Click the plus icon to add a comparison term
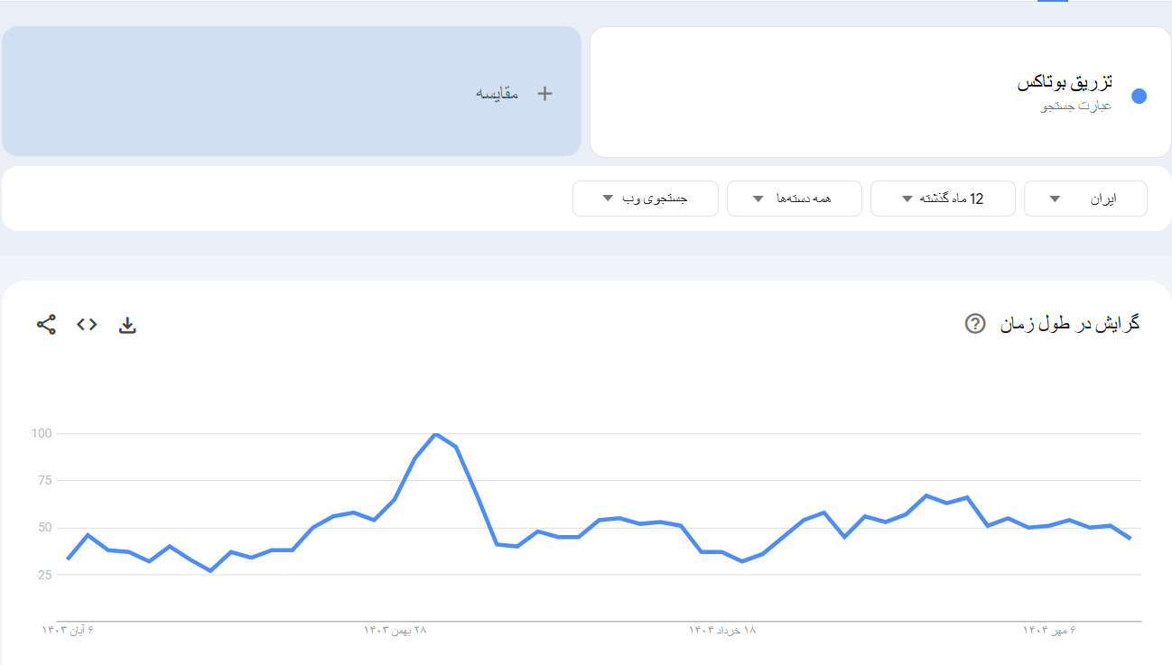 [x=544, y=92]
